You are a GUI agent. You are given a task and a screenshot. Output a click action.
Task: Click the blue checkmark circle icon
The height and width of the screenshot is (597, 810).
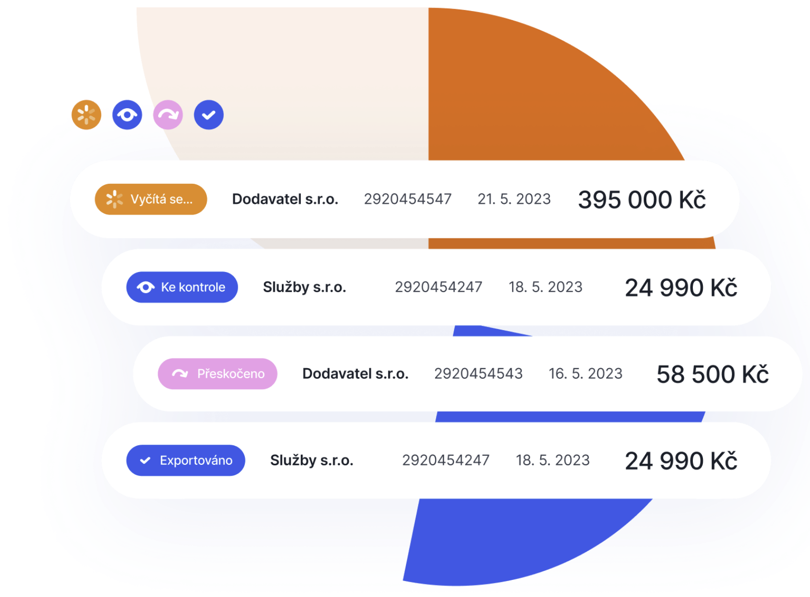coord(209,115)
